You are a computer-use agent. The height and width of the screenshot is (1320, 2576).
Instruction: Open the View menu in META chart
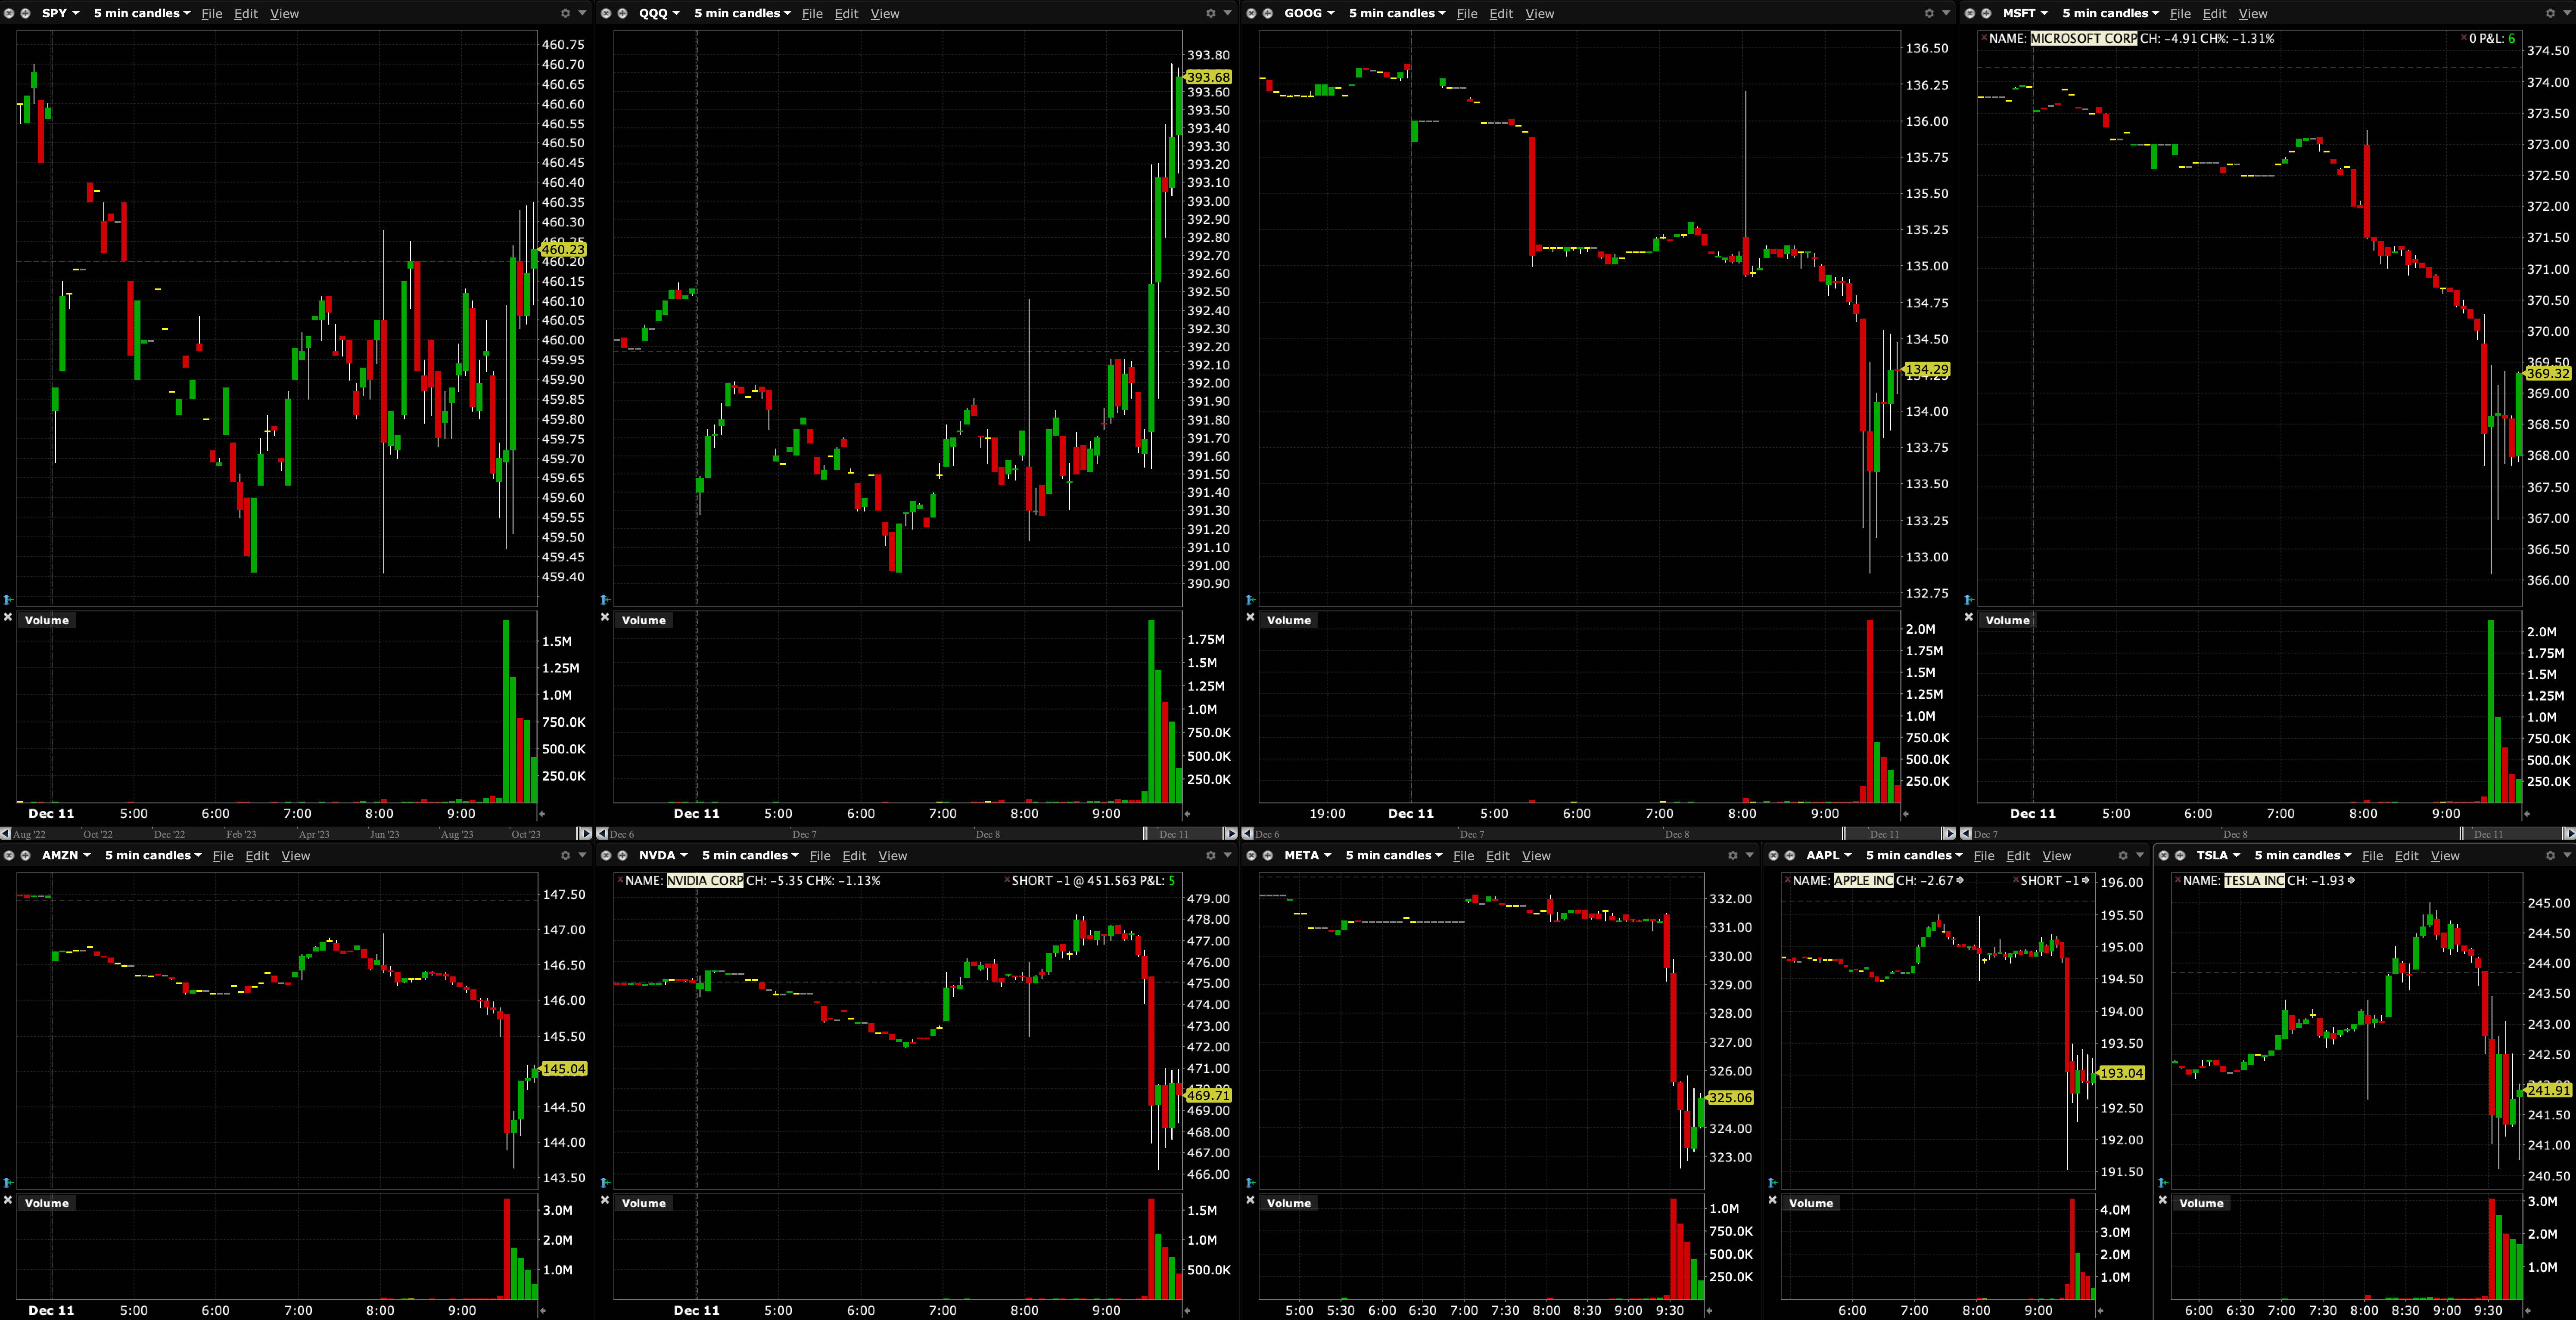1536,855
